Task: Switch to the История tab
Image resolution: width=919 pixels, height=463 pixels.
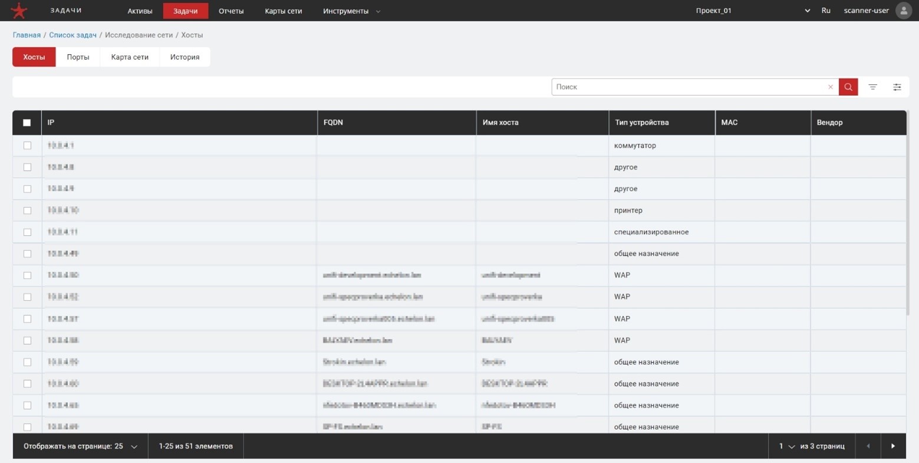Action: pos(185,57)
